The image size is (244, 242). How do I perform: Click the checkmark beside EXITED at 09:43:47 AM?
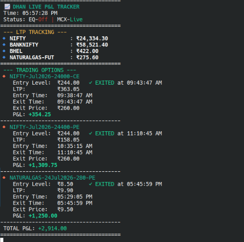90,83
